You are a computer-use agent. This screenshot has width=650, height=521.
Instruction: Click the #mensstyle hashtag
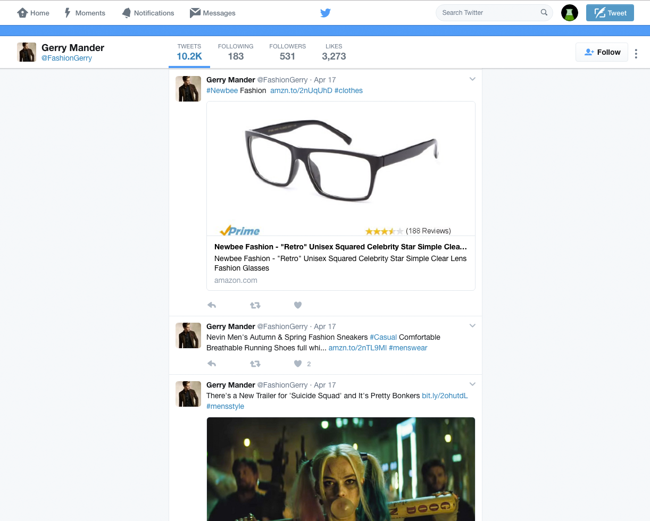[225, 406]
